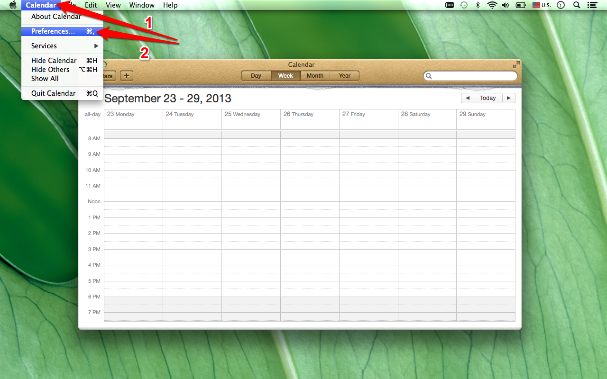Open the Time Machine menu bar icon

point(464,5)
